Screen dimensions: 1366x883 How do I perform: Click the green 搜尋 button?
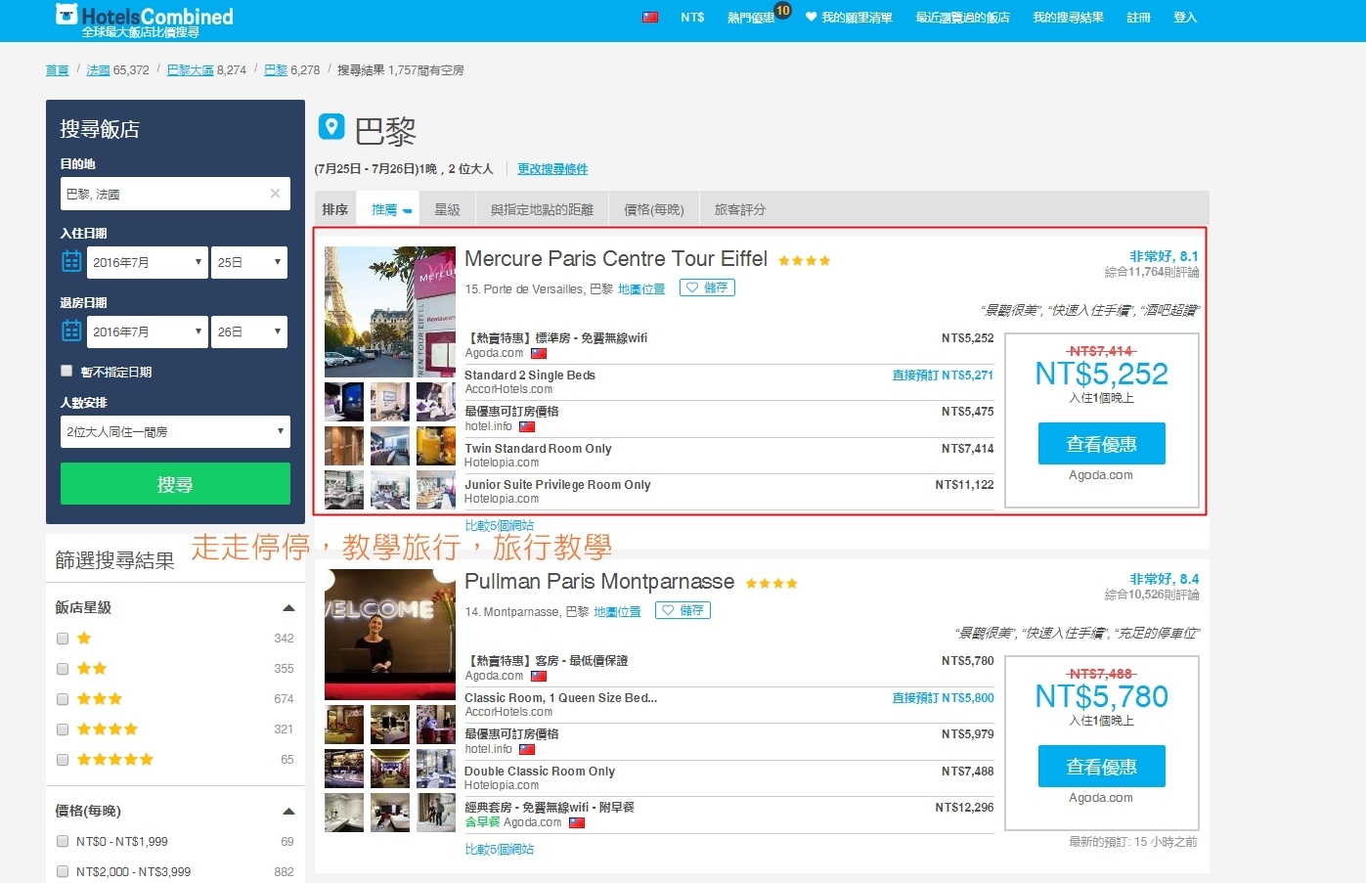coord(175,484)
